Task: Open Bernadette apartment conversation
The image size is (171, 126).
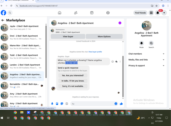Action: point(22,85)
